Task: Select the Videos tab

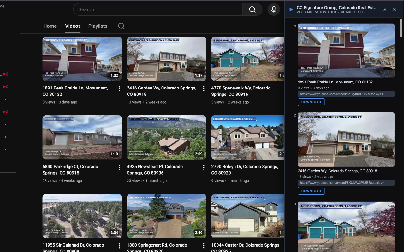Action: click(73, 26)
